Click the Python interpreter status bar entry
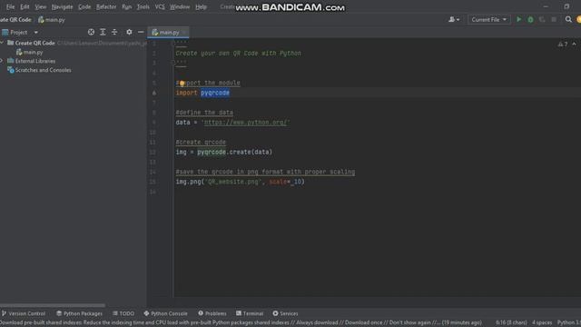 pos(569,322)
